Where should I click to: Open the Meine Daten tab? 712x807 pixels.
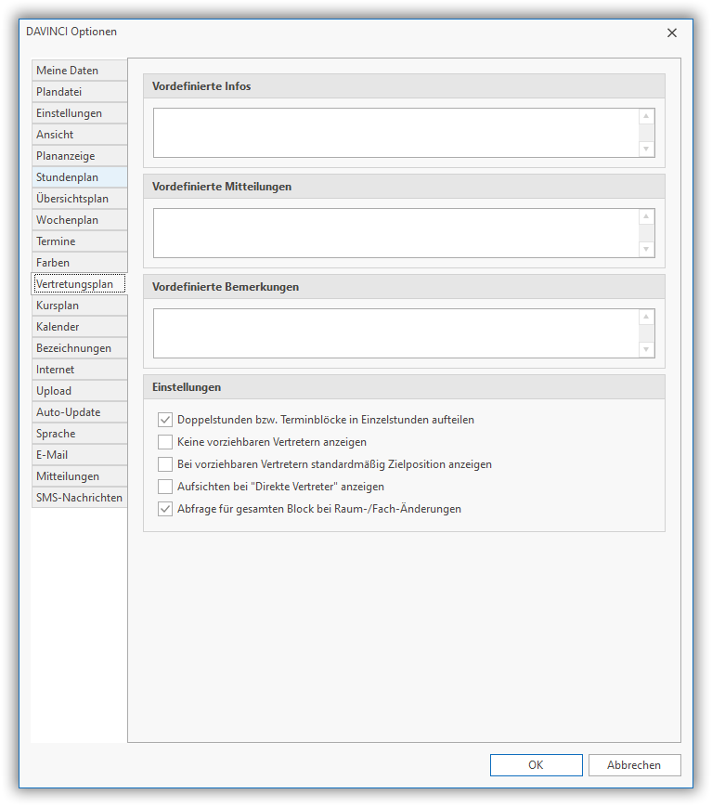coord(78,71)
